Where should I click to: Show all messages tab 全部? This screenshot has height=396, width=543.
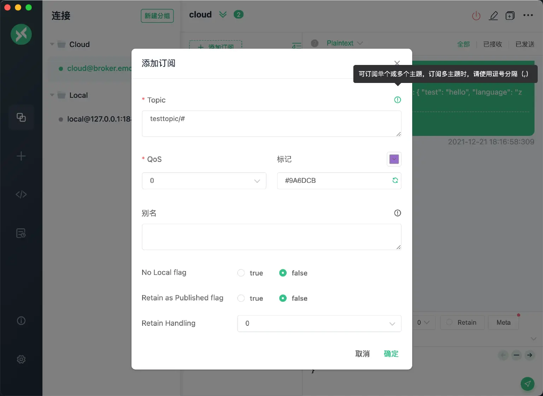[463, 44]
